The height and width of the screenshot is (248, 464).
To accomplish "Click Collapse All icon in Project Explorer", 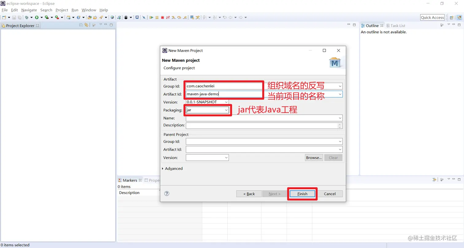I will pyautogui.click(x=81, y=25).
